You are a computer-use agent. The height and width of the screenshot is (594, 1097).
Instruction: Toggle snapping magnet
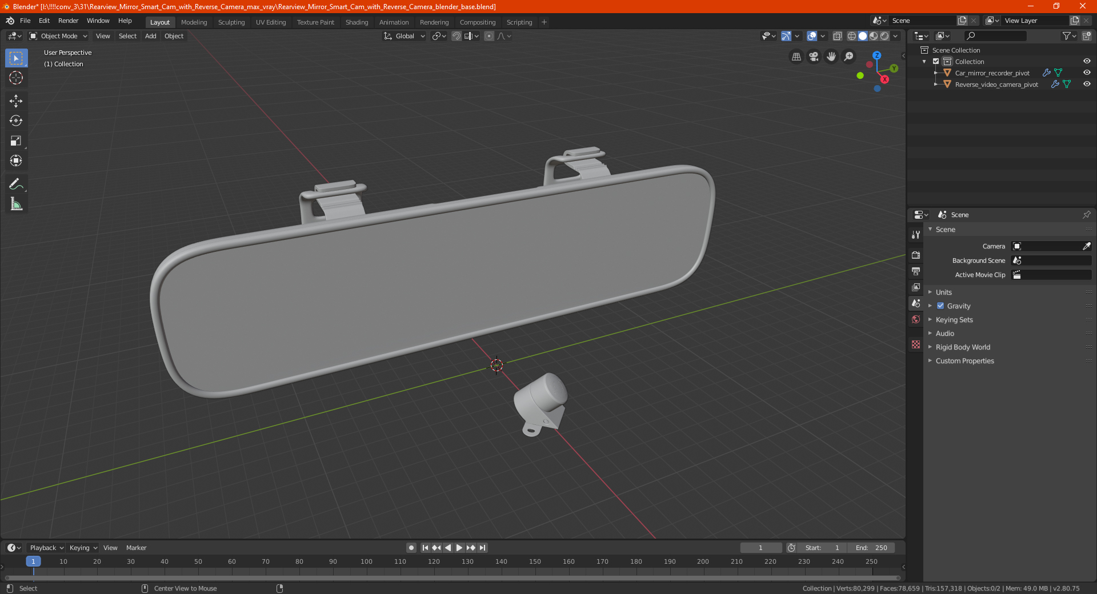[456, 36]
